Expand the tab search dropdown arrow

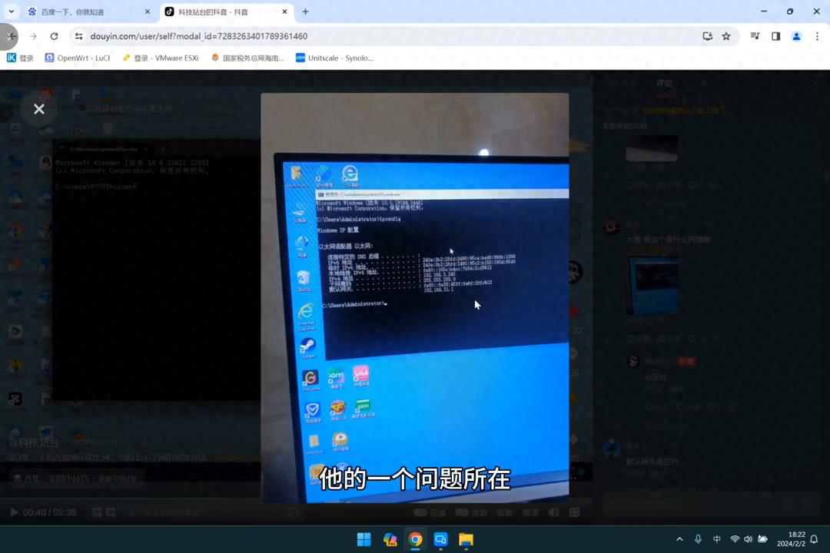click(12, 12)
